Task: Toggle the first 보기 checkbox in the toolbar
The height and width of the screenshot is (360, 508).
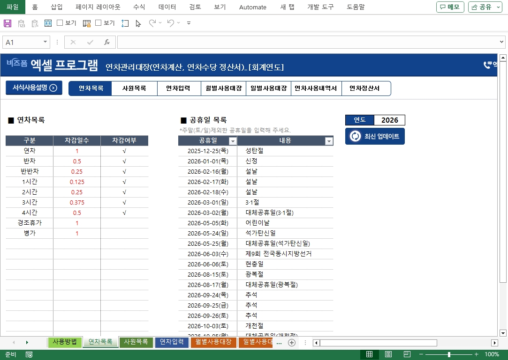Action: click(x=60, y=23)
